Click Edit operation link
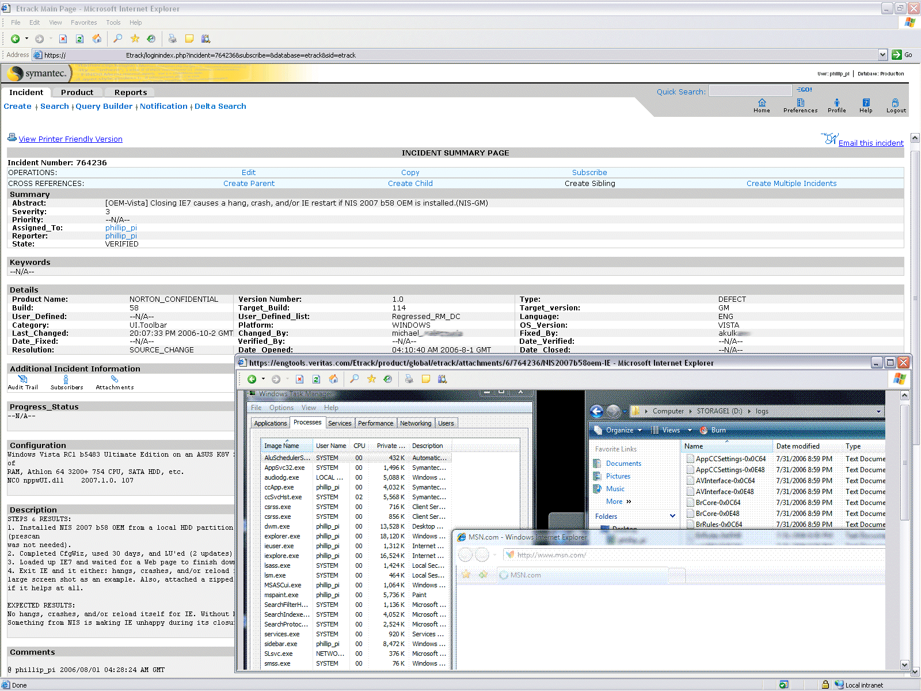This screenshot has width=921, height=691. click(x=249, y=172)
